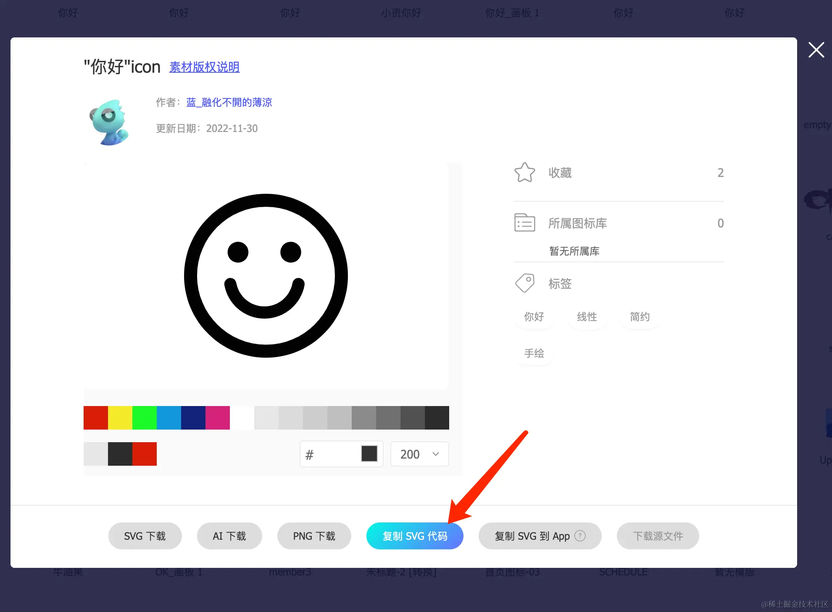Open the 200 size dropdown

pyautogui.click(x=419, y=454)
